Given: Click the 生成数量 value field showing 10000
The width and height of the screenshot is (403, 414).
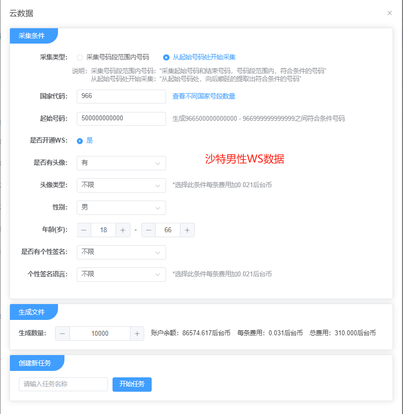Looking at the screenshot, I should tap(100, 333).
